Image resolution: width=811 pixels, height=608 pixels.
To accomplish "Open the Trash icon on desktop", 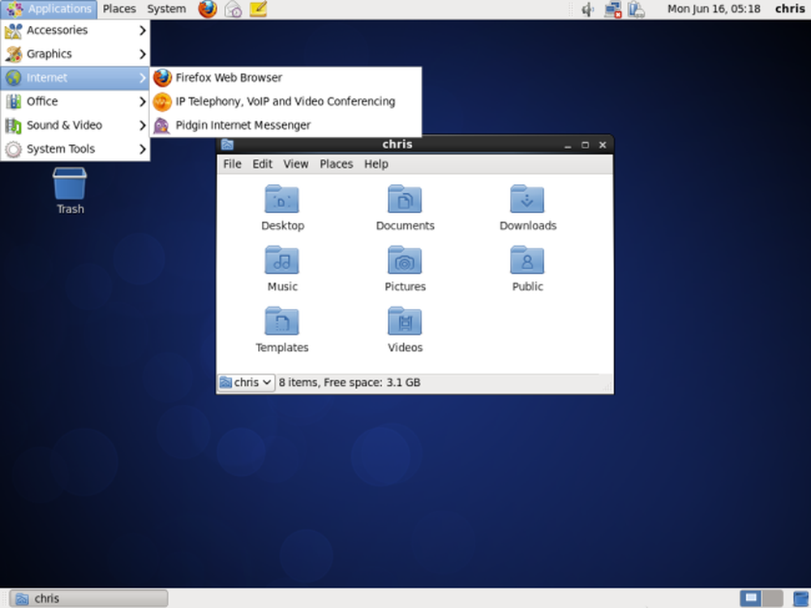I will coord(70,191).
